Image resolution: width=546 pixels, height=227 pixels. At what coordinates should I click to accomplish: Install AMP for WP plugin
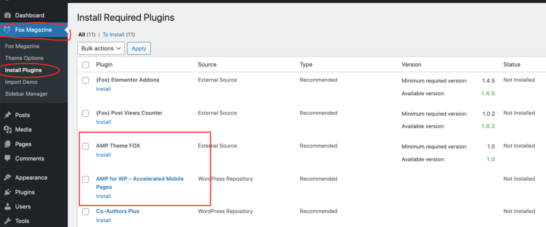(x=103, y=197)
